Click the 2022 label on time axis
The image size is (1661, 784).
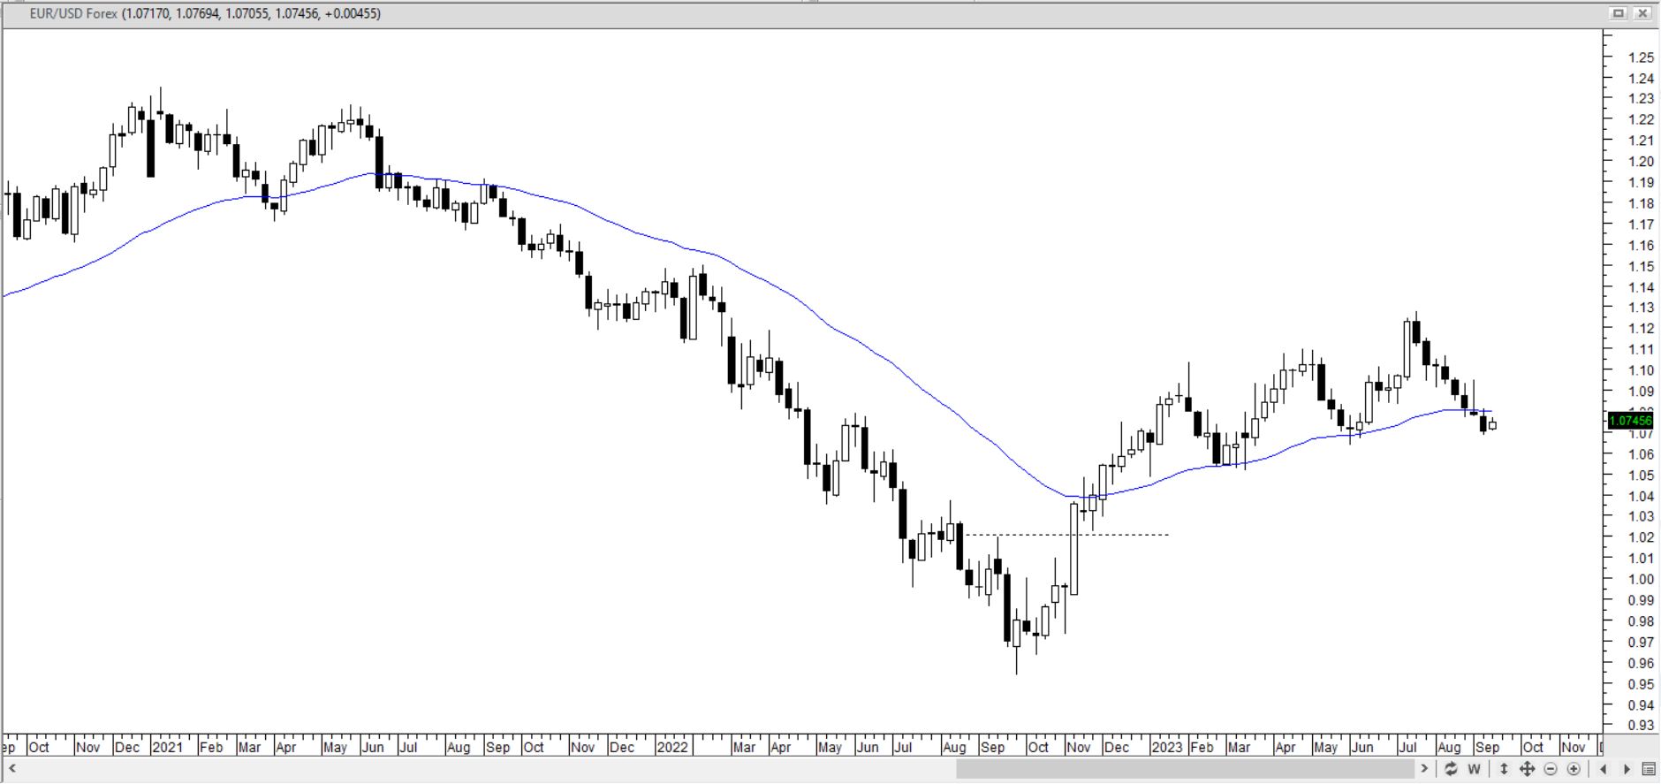pos(671,747)
